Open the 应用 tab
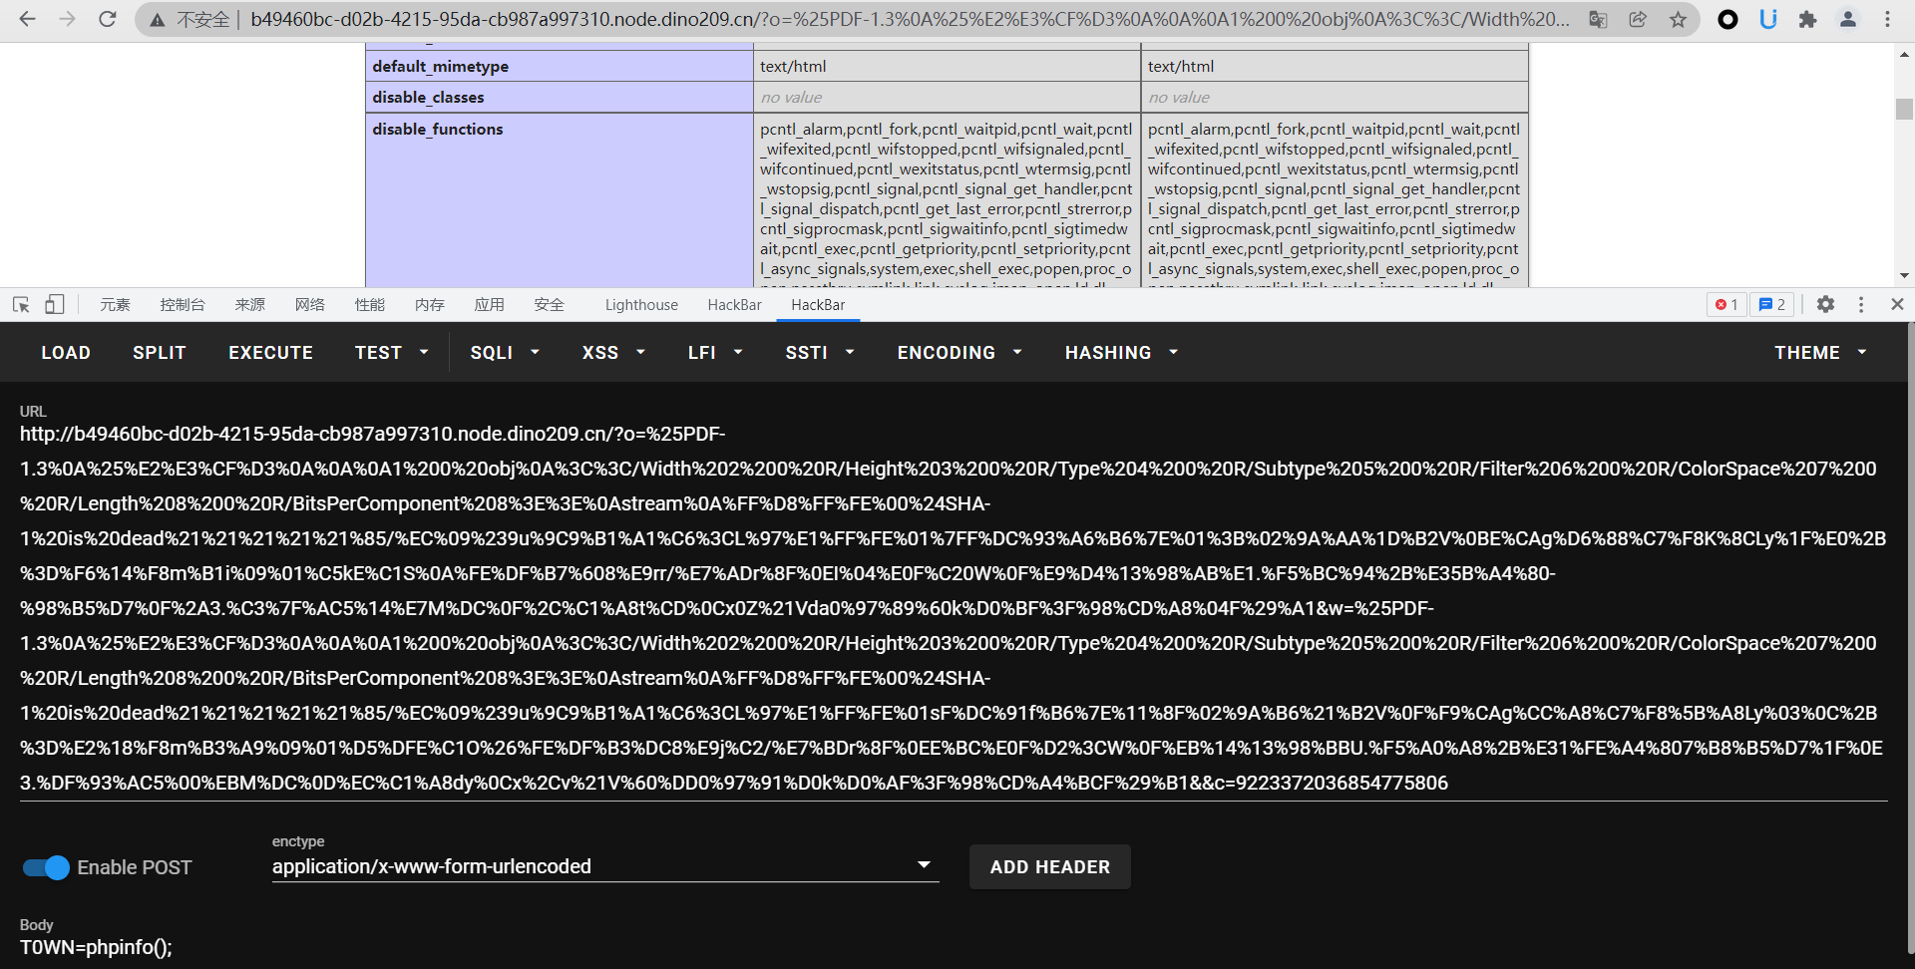The image size is (1915, 969). coord(490,305)
